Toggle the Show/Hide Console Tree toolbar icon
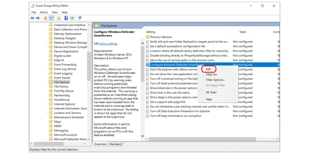The image size is (309, 154). click(x=51, y=18)
